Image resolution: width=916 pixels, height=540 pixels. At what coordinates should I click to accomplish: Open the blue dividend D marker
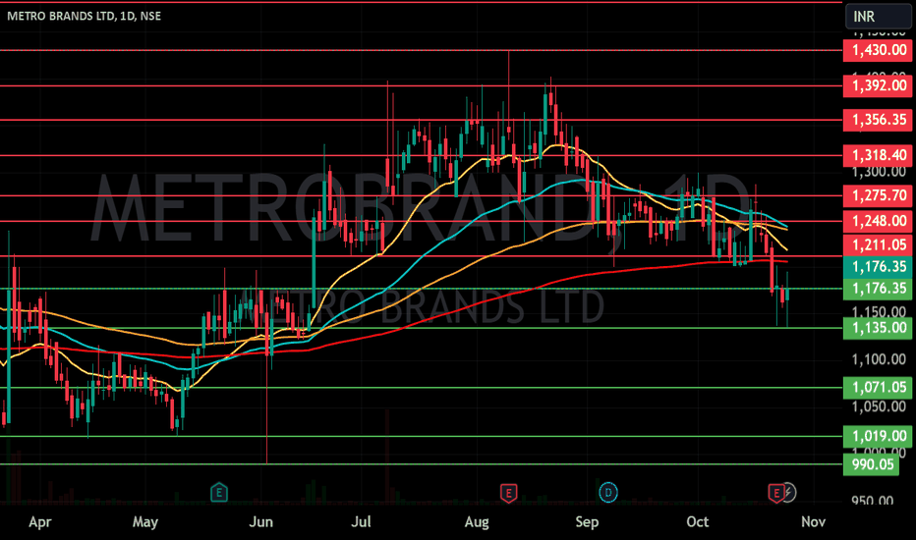[608, 493]
